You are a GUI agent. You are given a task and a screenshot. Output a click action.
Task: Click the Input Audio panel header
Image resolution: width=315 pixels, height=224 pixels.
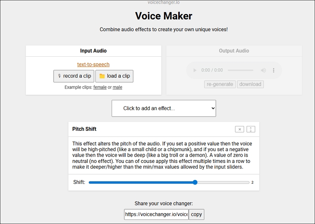[x=93, y=51]
